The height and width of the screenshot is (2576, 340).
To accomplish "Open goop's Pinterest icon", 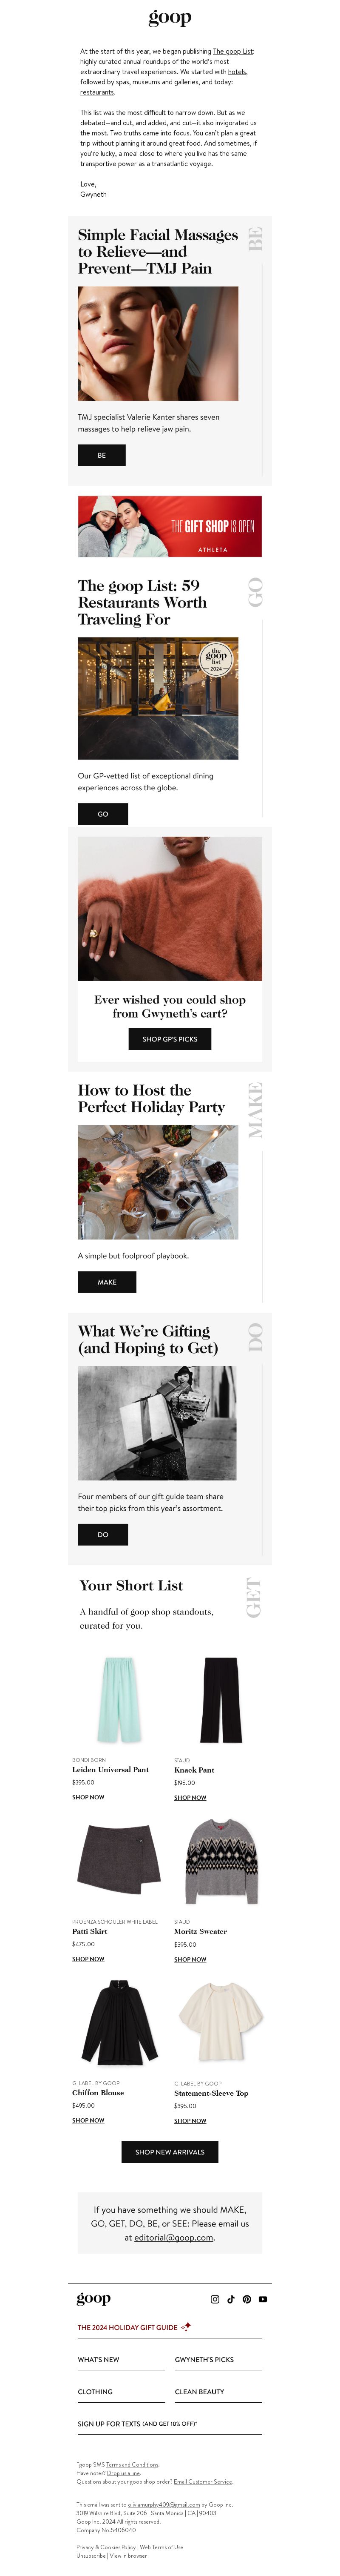I will click(246, 2298).
